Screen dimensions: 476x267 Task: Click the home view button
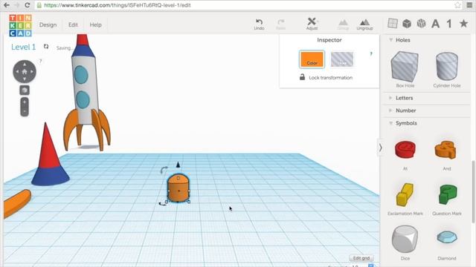pyautogui.click(x=25, y=72)
